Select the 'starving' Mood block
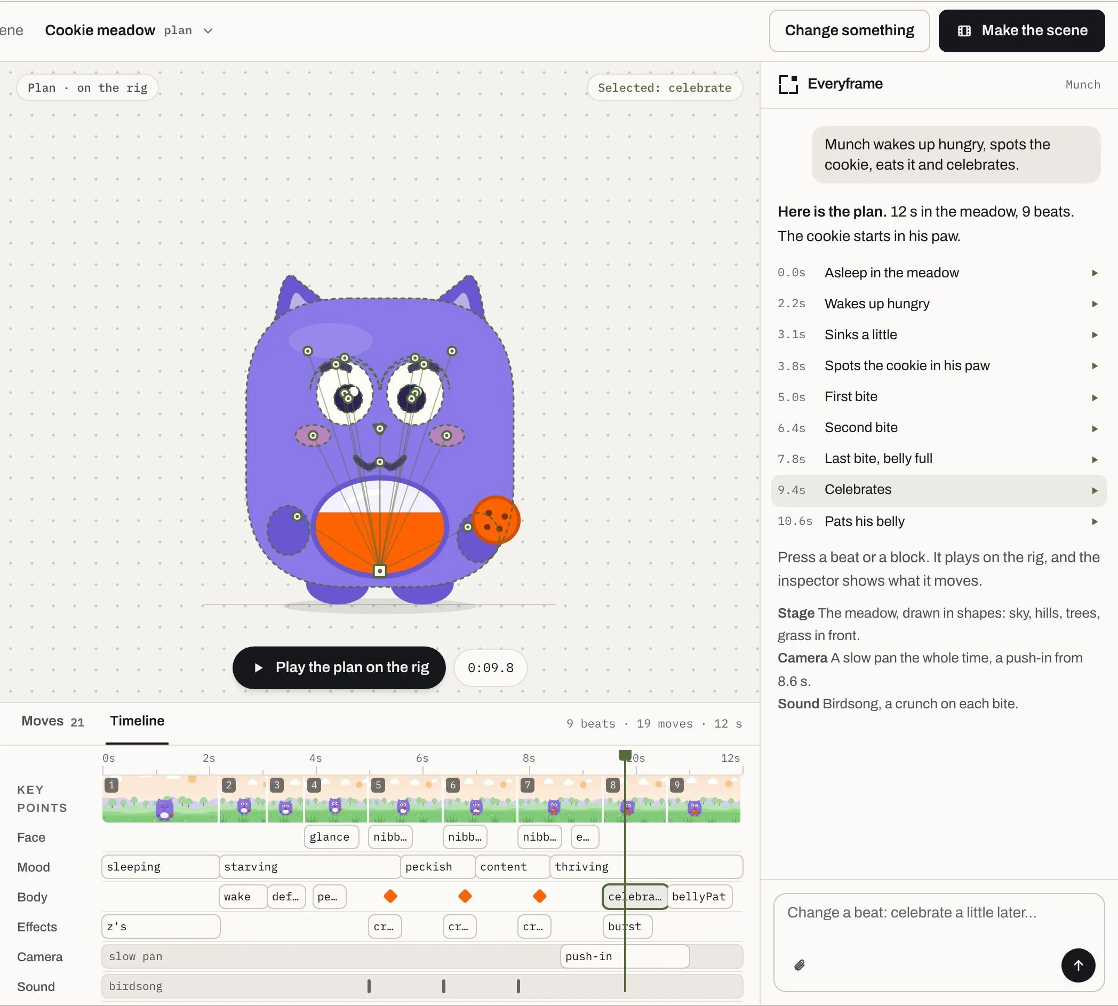 [x=309, y=867]
